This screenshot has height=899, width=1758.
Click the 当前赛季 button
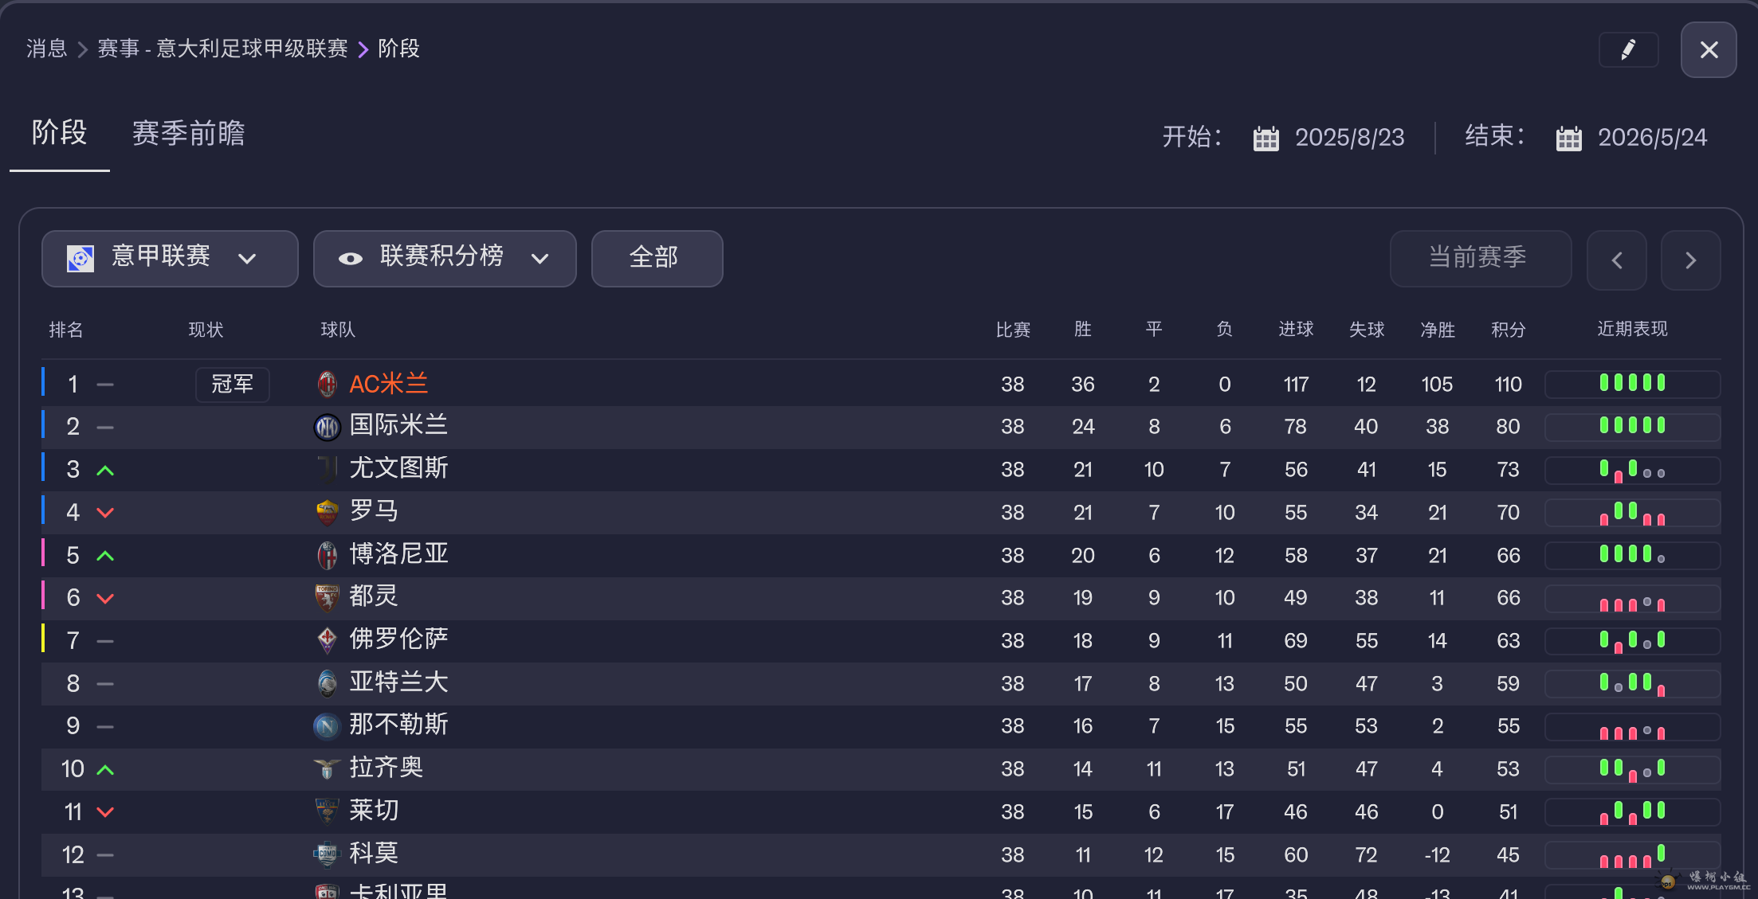1479,258
